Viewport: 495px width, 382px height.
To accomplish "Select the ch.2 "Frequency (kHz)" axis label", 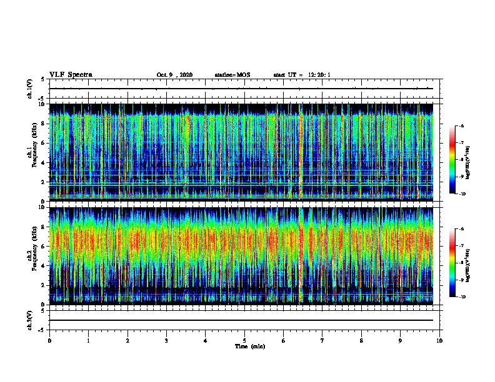I will (34, 248).
